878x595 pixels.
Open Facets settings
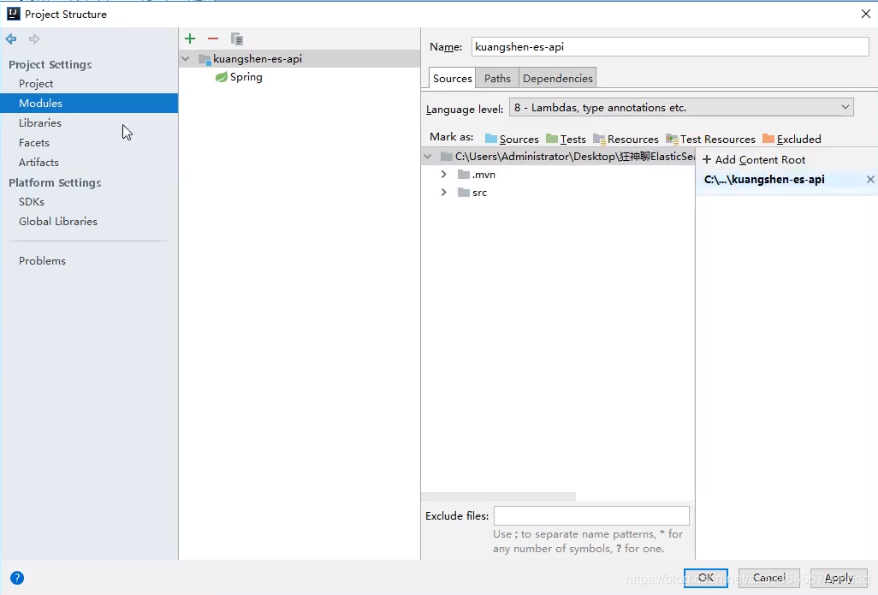(x=34, y=142)
